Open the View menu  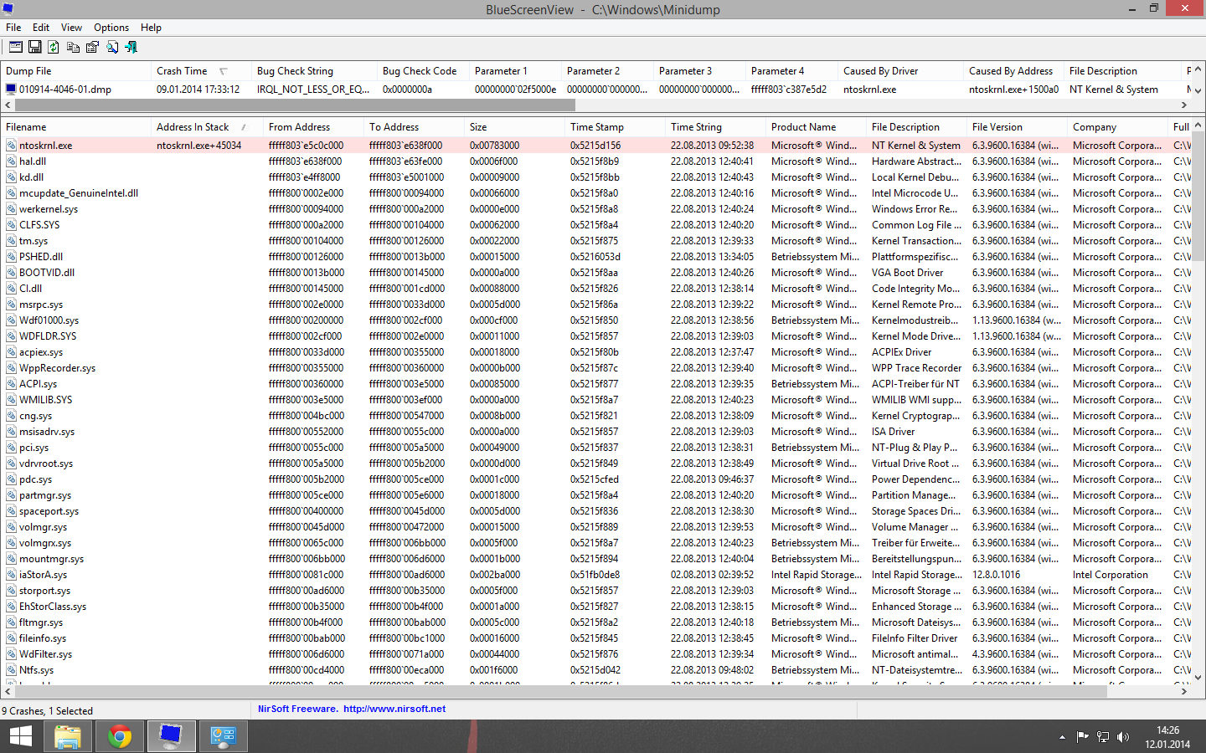click(71, 28)
